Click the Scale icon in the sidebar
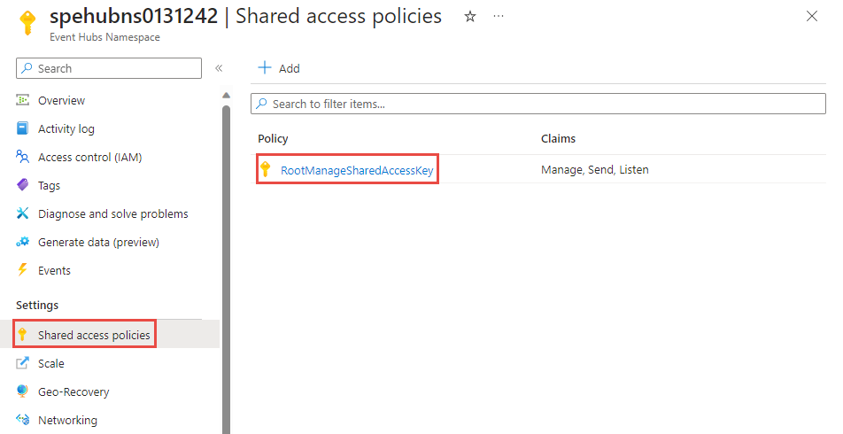Viewport: 843px width, 434px height. (x=23, y=363)
